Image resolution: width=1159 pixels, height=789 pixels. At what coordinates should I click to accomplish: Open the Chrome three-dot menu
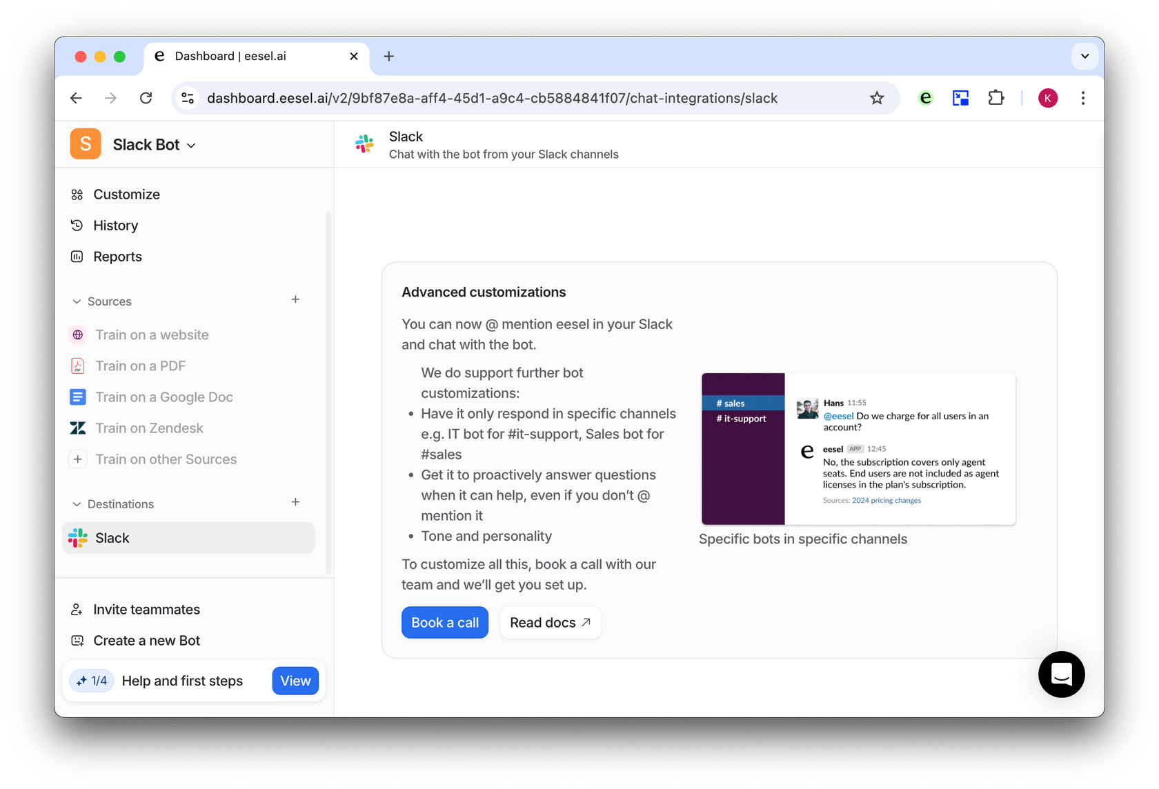click(x=1083, y=98)
